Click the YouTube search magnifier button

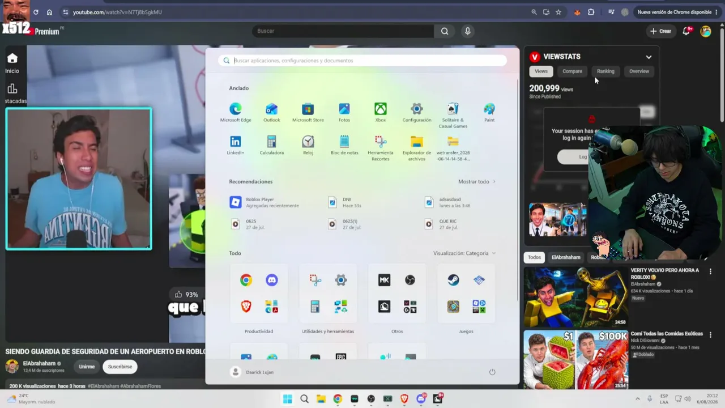click(445, 31)
